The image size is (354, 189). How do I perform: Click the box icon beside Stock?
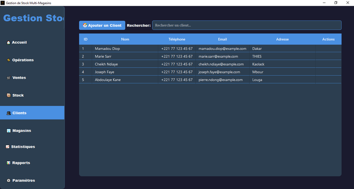pos(8,96)
